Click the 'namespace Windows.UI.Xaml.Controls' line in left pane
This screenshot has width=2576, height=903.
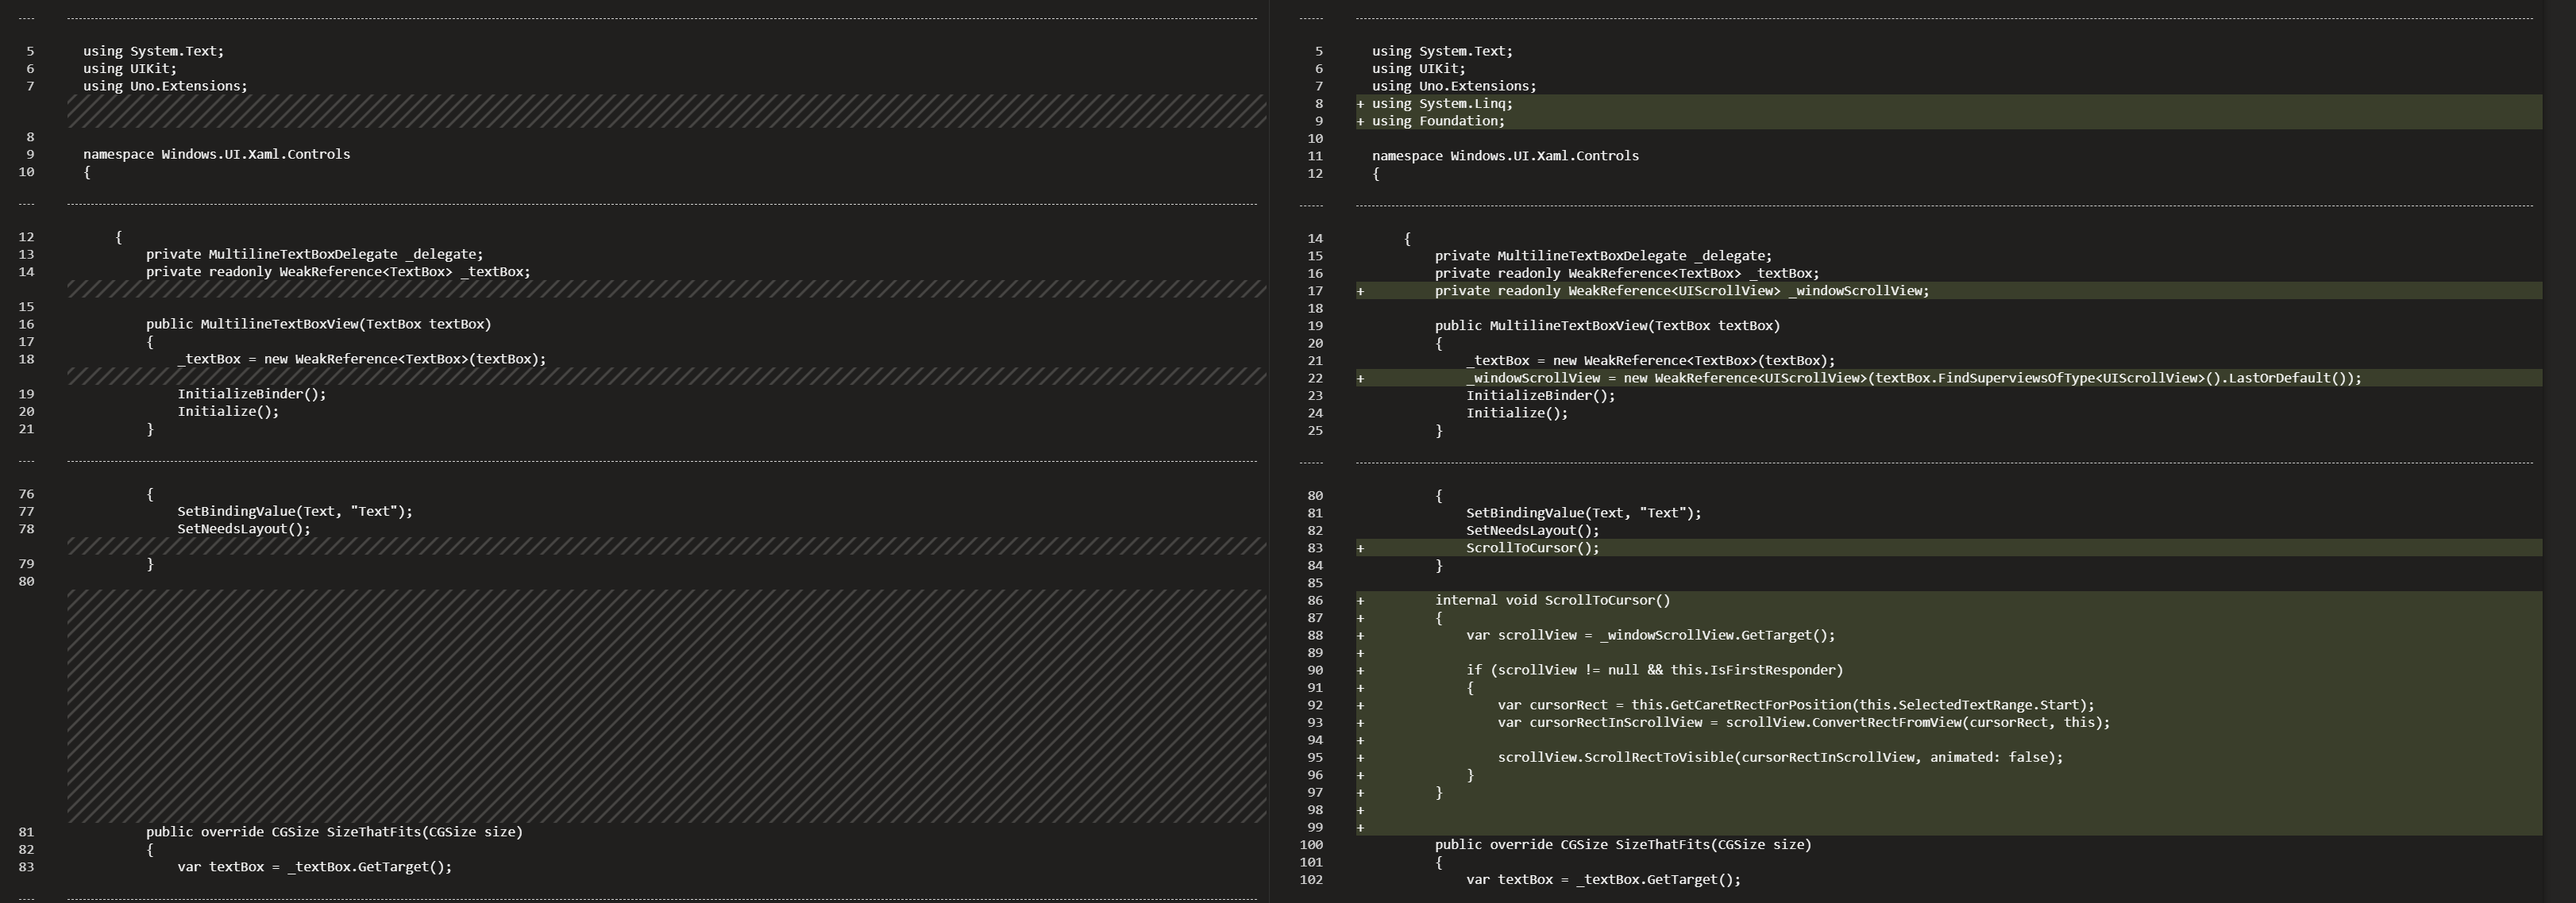coord(216,154)
